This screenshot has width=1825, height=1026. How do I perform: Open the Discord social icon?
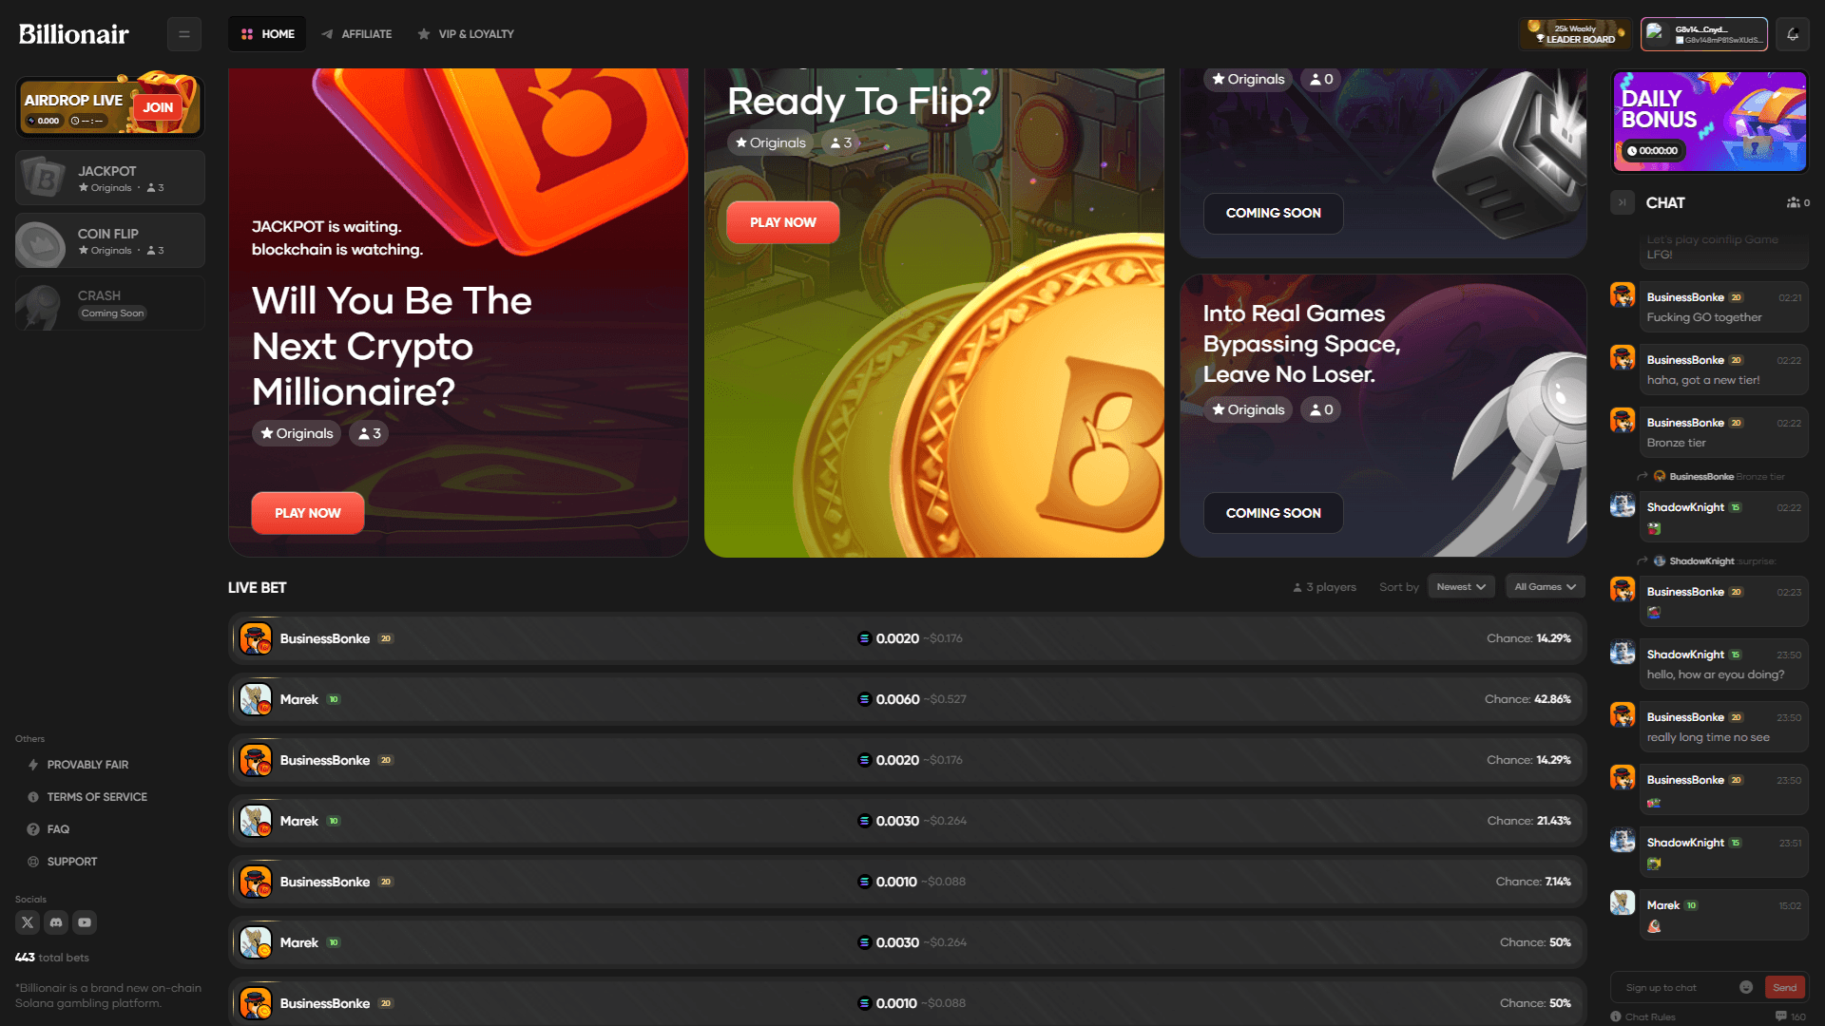click(x=56, y=922)
